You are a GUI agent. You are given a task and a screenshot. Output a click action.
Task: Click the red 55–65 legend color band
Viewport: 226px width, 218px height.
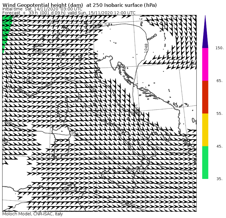pos(205,97)
